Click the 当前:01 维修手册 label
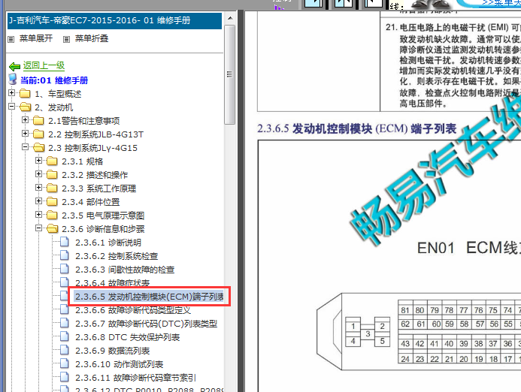 point(54,80)
